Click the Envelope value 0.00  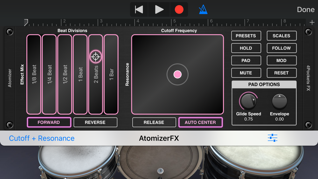[x=280, y=119]
